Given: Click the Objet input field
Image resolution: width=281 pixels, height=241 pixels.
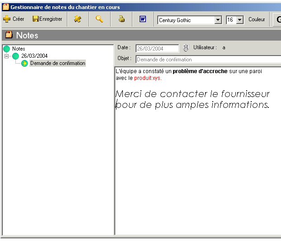Looking at the screenshot, I should point(208,60).
